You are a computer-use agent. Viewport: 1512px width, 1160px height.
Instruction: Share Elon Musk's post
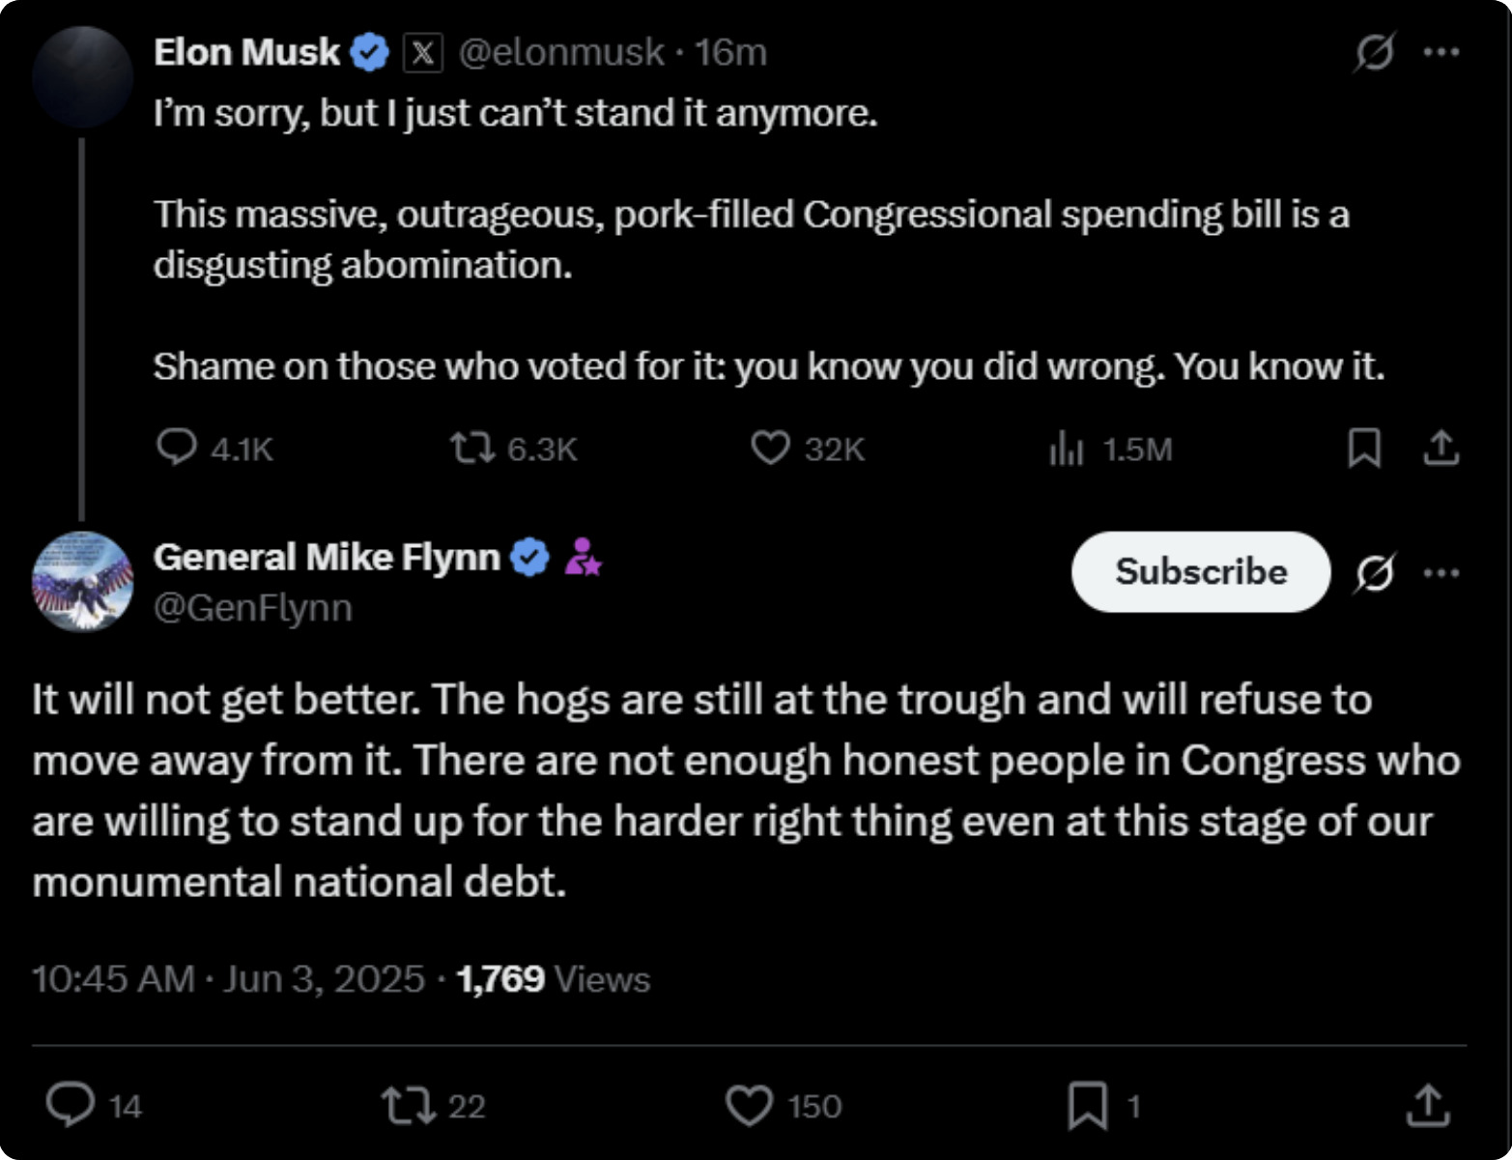(1441, 448)
